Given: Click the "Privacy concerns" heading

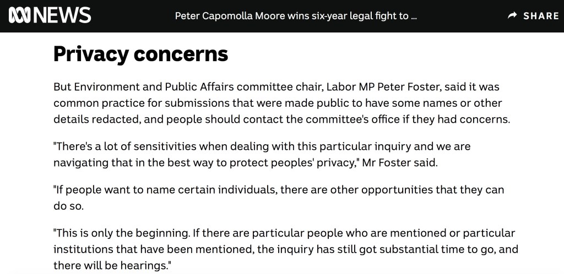Looking at the screenshot, I should [x=140, y=54].
